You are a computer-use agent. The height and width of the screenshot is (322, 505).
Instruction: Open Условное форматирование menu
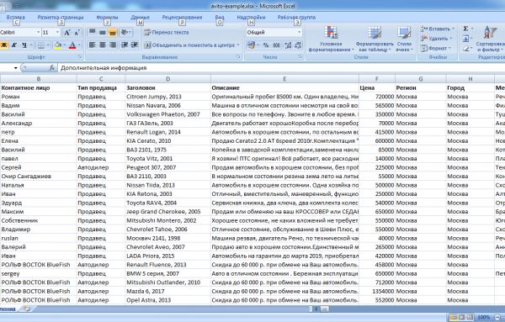pos(331,39)
